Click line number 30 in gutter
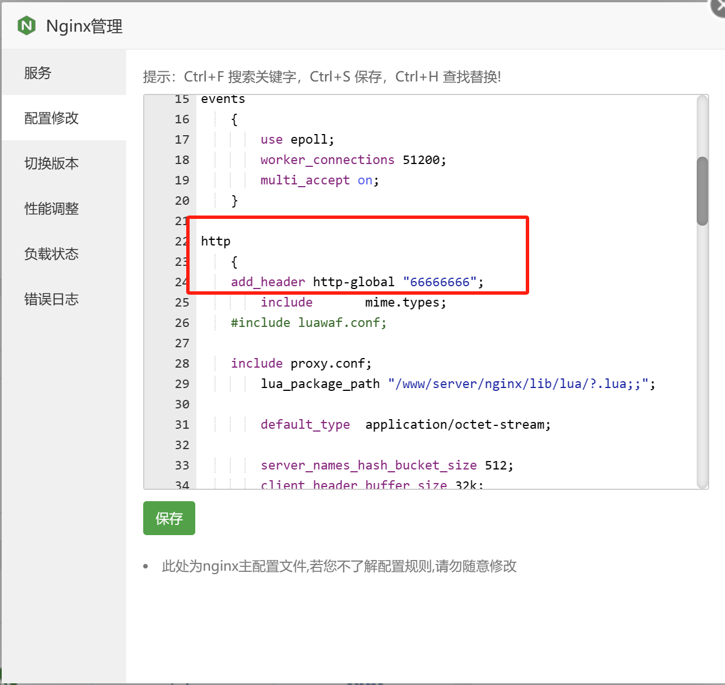The height and width of the screenshot is (685, 725). [182, 404]
